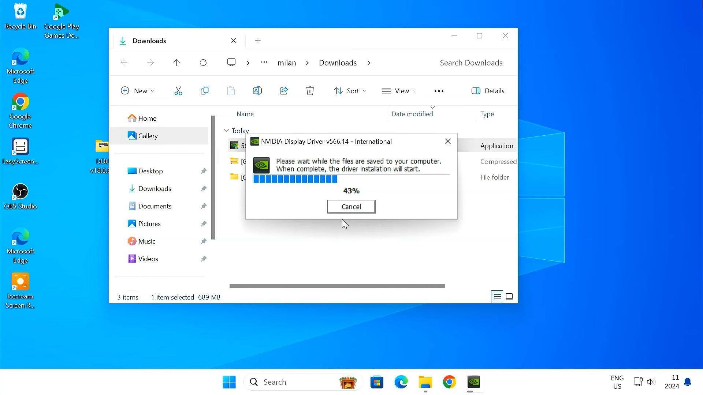The image size is (703, 395).
Task: Open the Sort dropdown menu
Action: [x=350, y=91]
